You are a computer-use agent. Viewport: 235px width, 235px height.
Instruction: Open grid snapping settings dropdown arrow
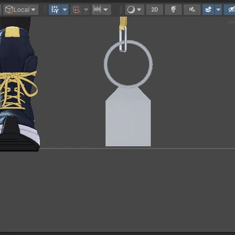(86, 10)
